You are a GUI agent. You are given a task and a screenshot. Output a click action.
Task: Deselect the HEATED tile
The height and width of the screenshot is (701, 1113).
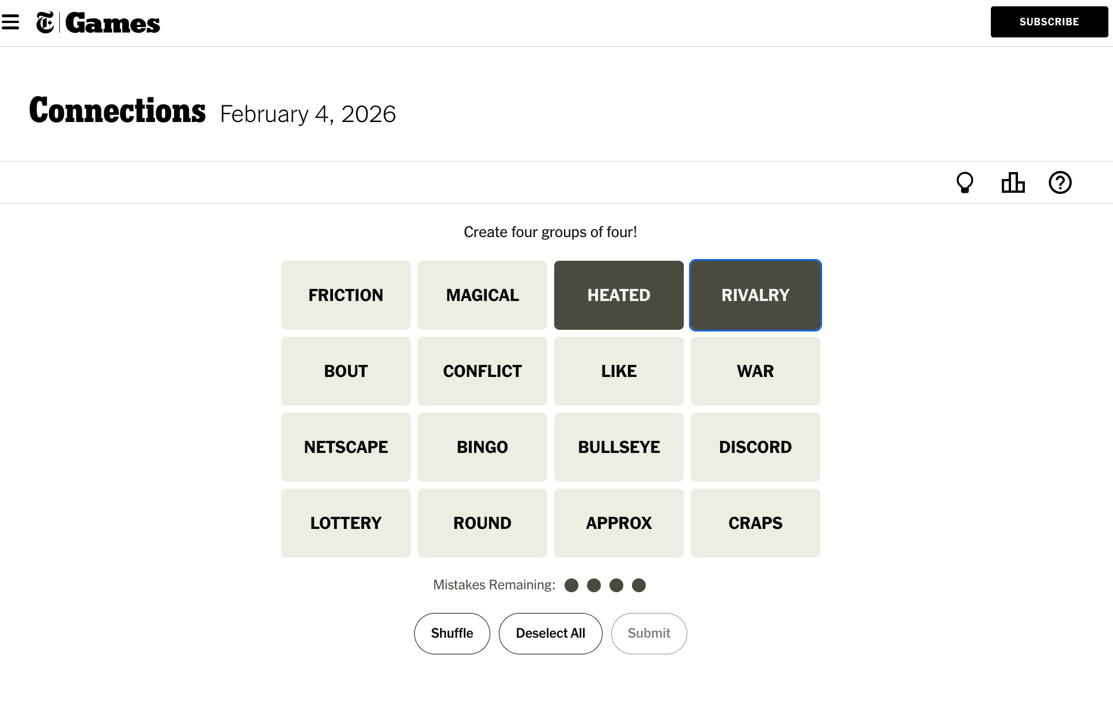point(619,295)
